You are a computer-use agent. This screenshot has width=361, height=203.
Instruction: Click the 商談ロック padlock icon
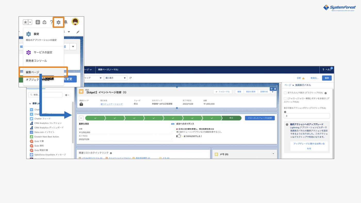point(81,104)
